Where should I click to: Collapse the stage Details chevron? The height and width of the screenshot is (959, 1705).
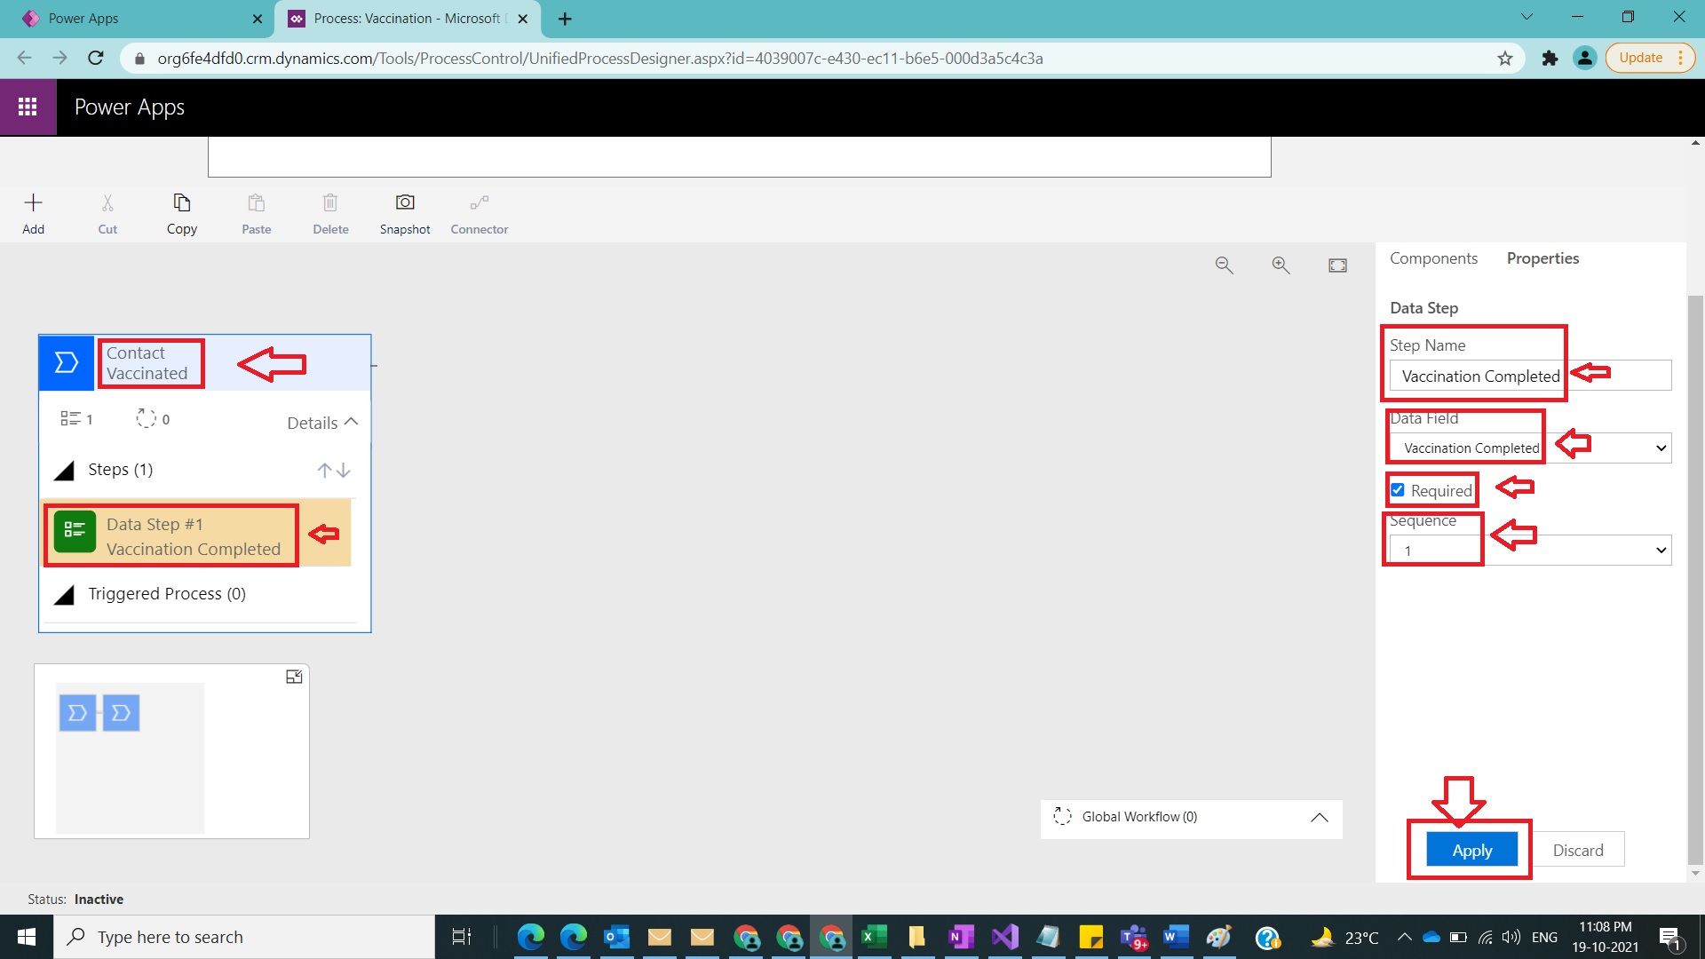[x=351, y=423]
